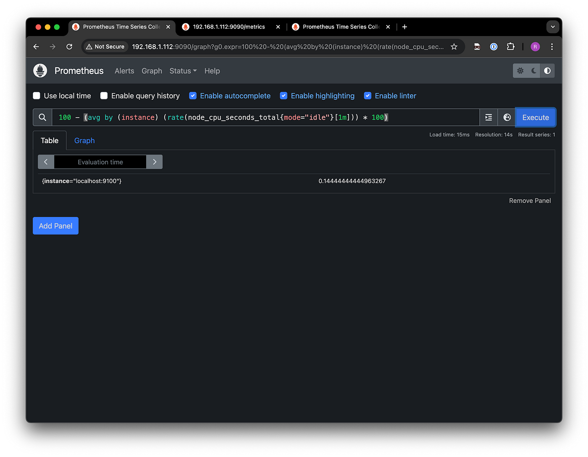Screen dimensions: 588x457
Task: Click the Add Panel button
Action: (55, 226)
